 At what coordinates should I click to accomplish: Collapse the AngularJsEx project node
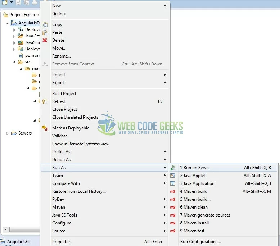[x=7, y=23]
